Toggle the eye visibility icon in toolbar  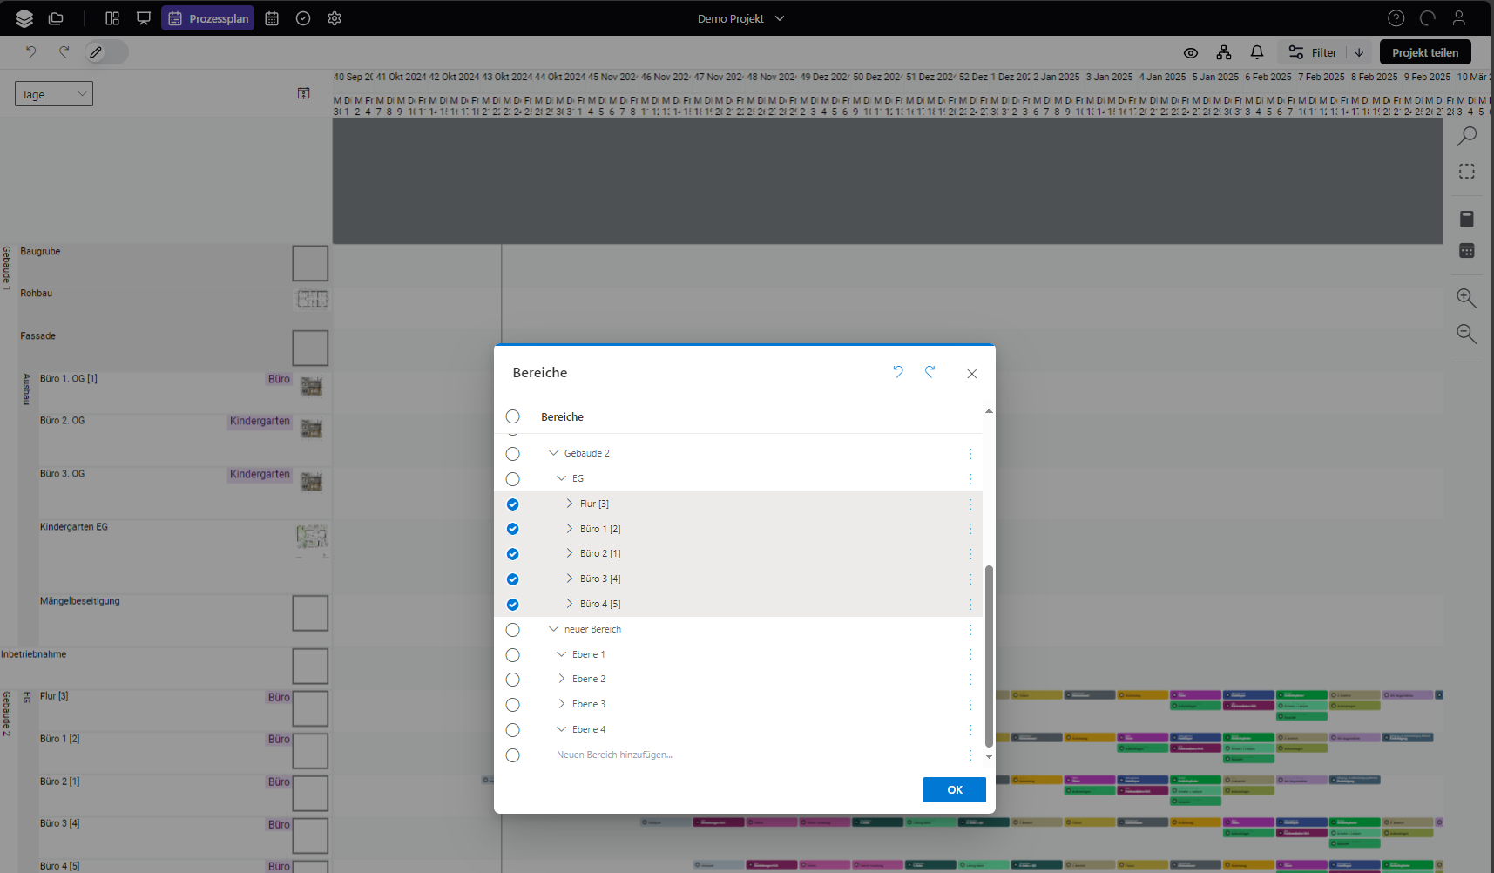click(x=1190, y=52)
